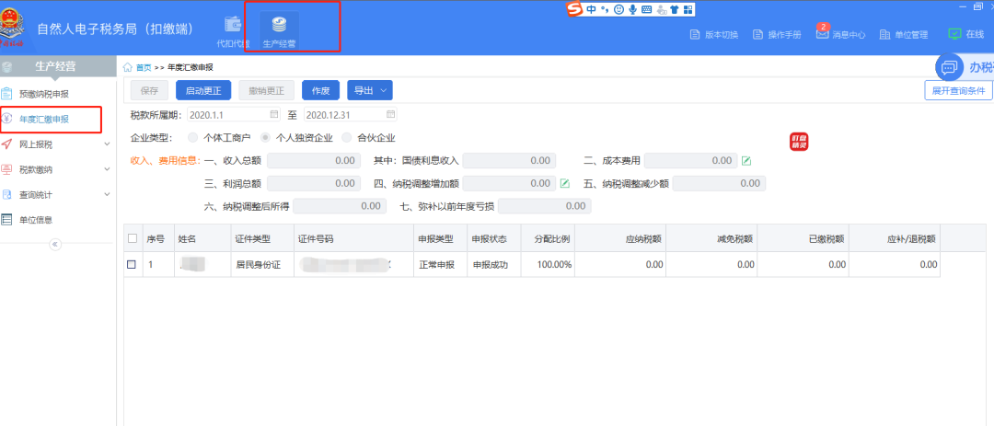Click the tax bureau emblem logo

pyautogui.click(x=11, y=27)
